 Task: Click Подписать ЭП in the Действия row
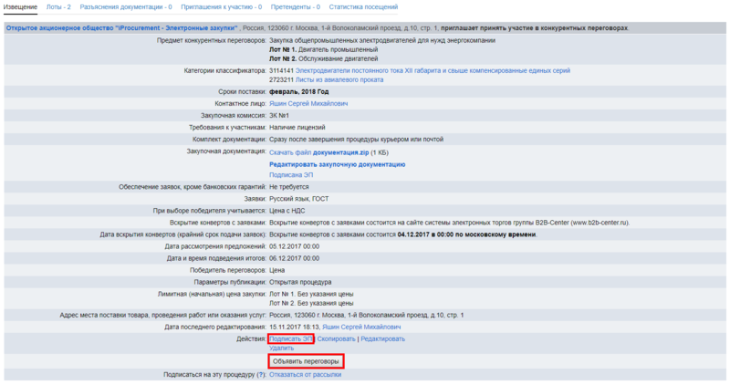[290, 338]
